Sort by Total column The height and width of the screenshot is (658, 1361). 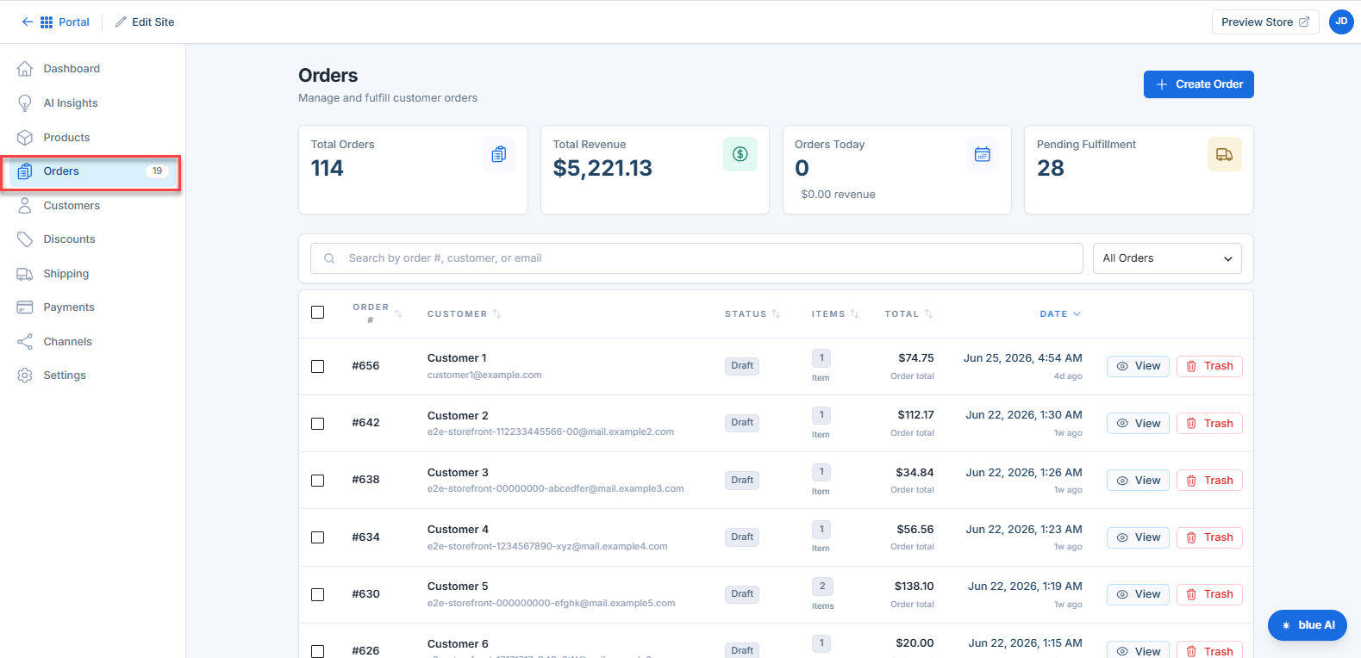[908, 314]
